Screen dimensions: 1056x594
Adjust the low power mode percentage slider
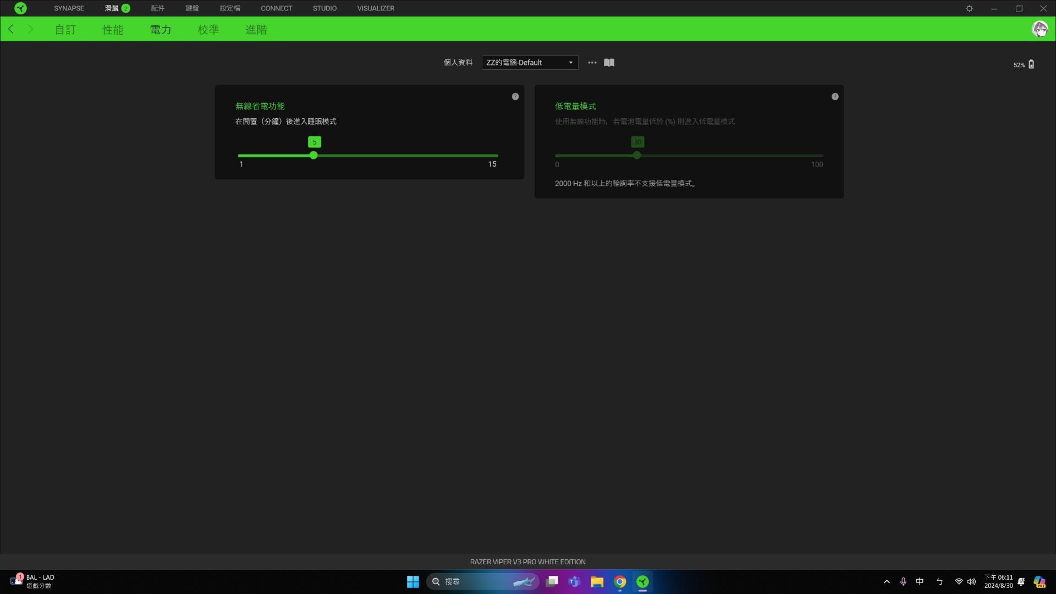click(x=636, y=156)
